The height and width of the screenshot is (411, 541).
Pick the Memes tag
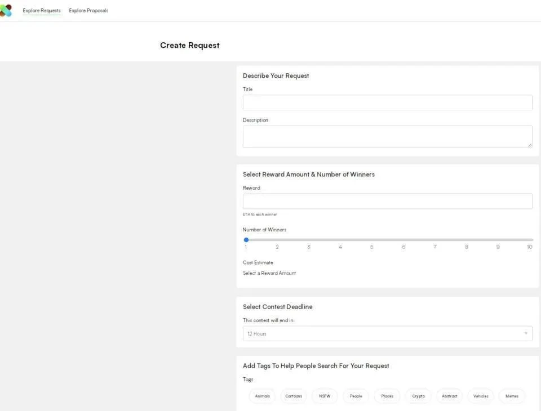tap(512, 396)
